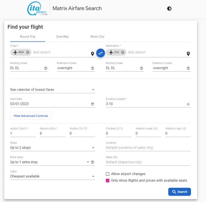206x202 pixels.
Task: Click the swap origin and destination button
Action: (x=101, y=53)
